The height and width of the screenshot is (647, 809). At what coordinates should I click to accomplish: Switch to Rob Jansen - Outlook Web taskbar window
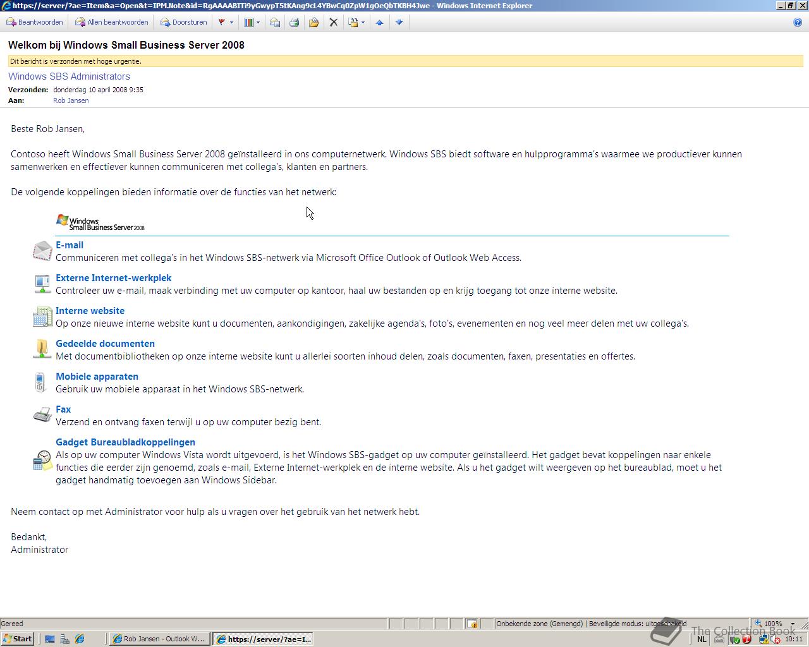tap(159, 639)
